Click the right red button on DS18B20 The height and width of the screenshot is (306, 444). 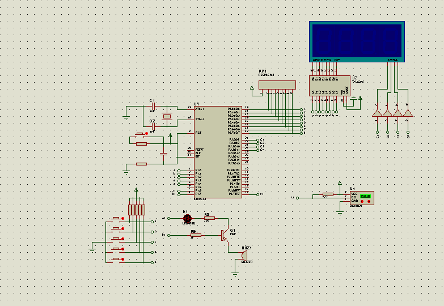(x=369, y=202)
